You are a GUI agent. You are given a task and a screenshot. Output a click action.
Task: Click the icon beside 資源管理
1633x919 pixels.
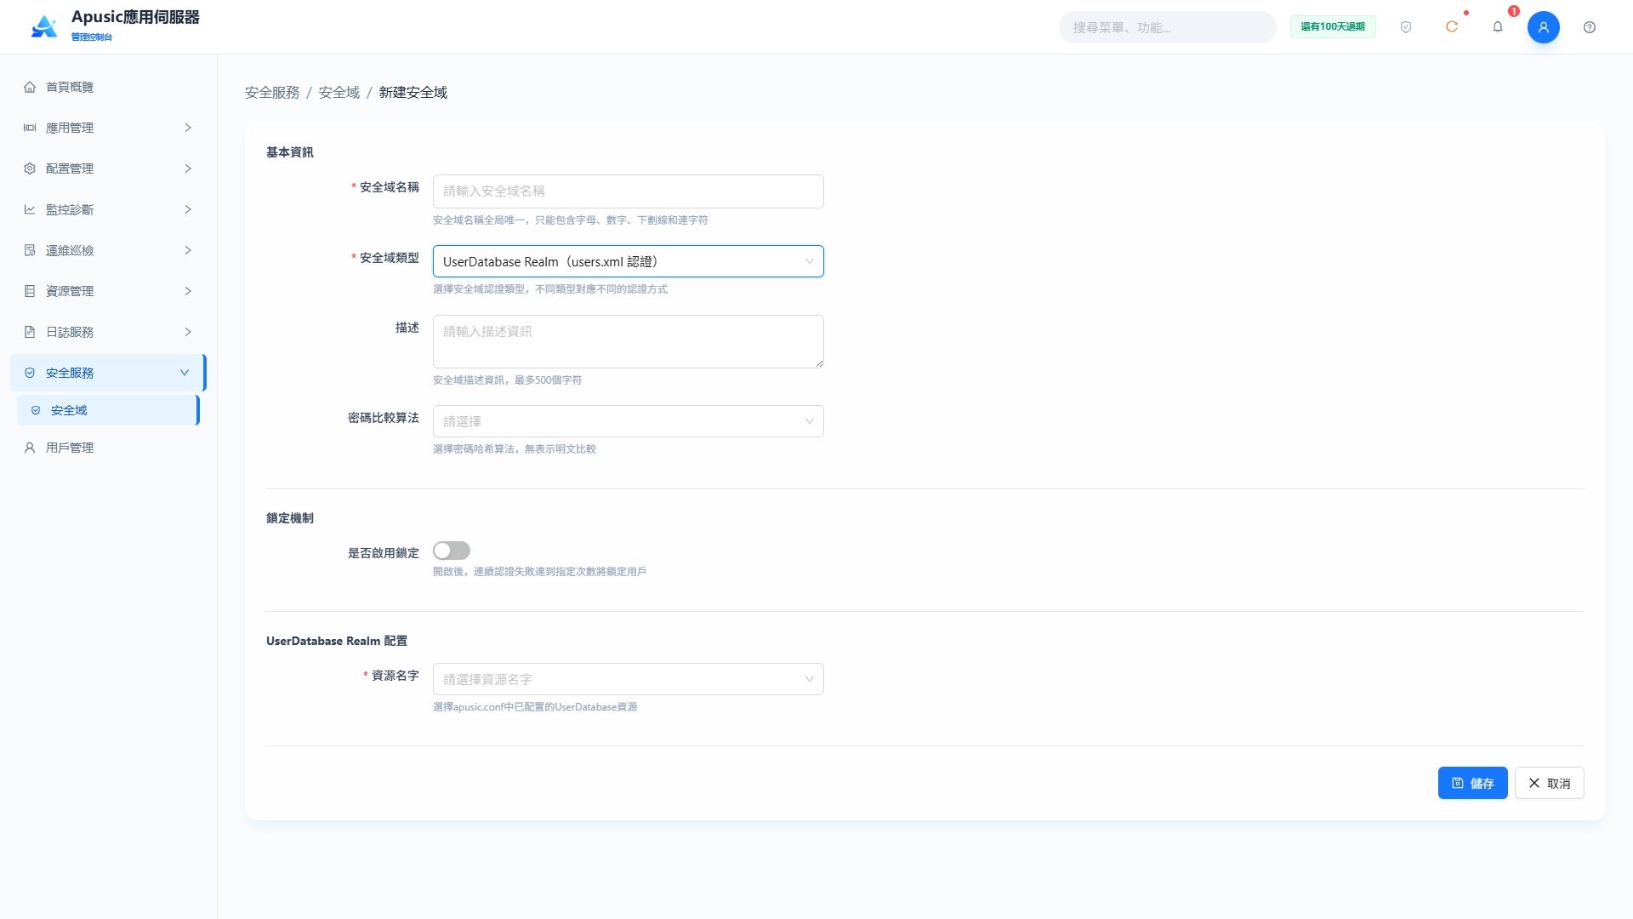(x=30, y=291)
